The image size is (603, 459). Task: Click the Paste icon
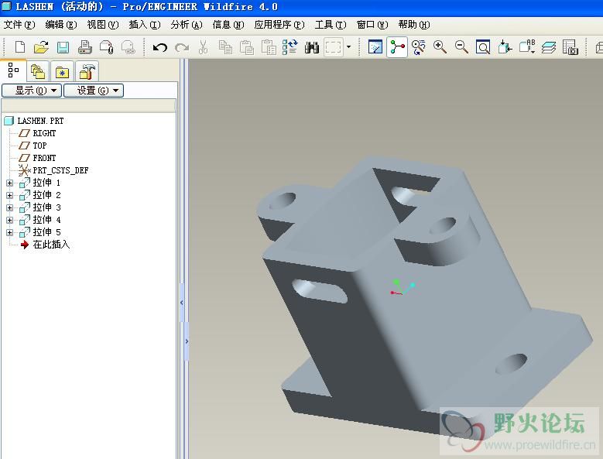coord(247,47)
